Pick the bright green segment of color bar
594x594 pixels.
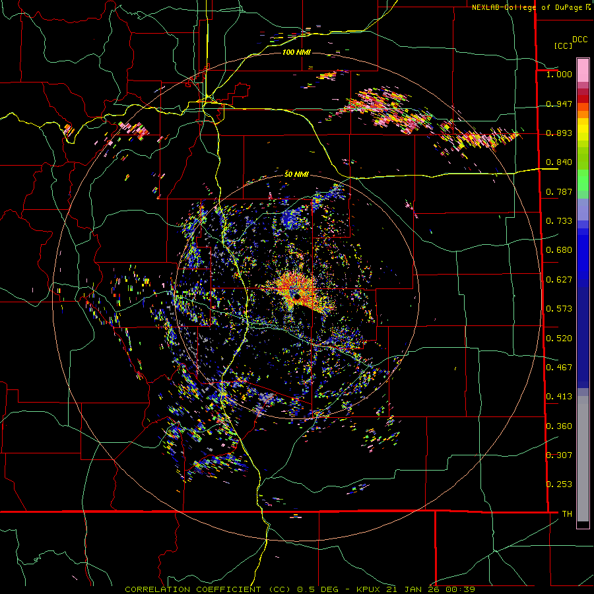click(583, 180)
